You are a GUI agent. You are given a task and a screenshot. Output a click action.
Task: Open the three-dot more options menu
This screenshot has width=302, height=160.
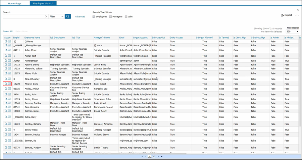click(297, 15)
